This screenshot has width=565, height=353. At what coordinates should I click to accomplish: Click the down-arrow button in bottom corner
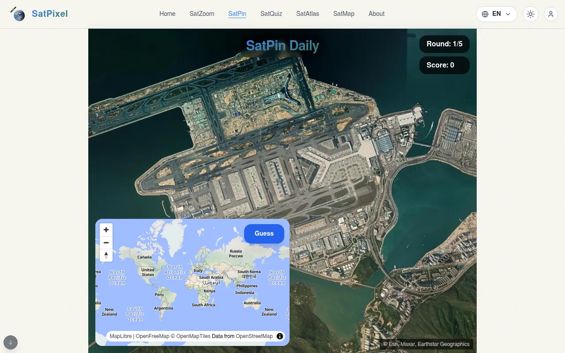click(x=11, y=342)
